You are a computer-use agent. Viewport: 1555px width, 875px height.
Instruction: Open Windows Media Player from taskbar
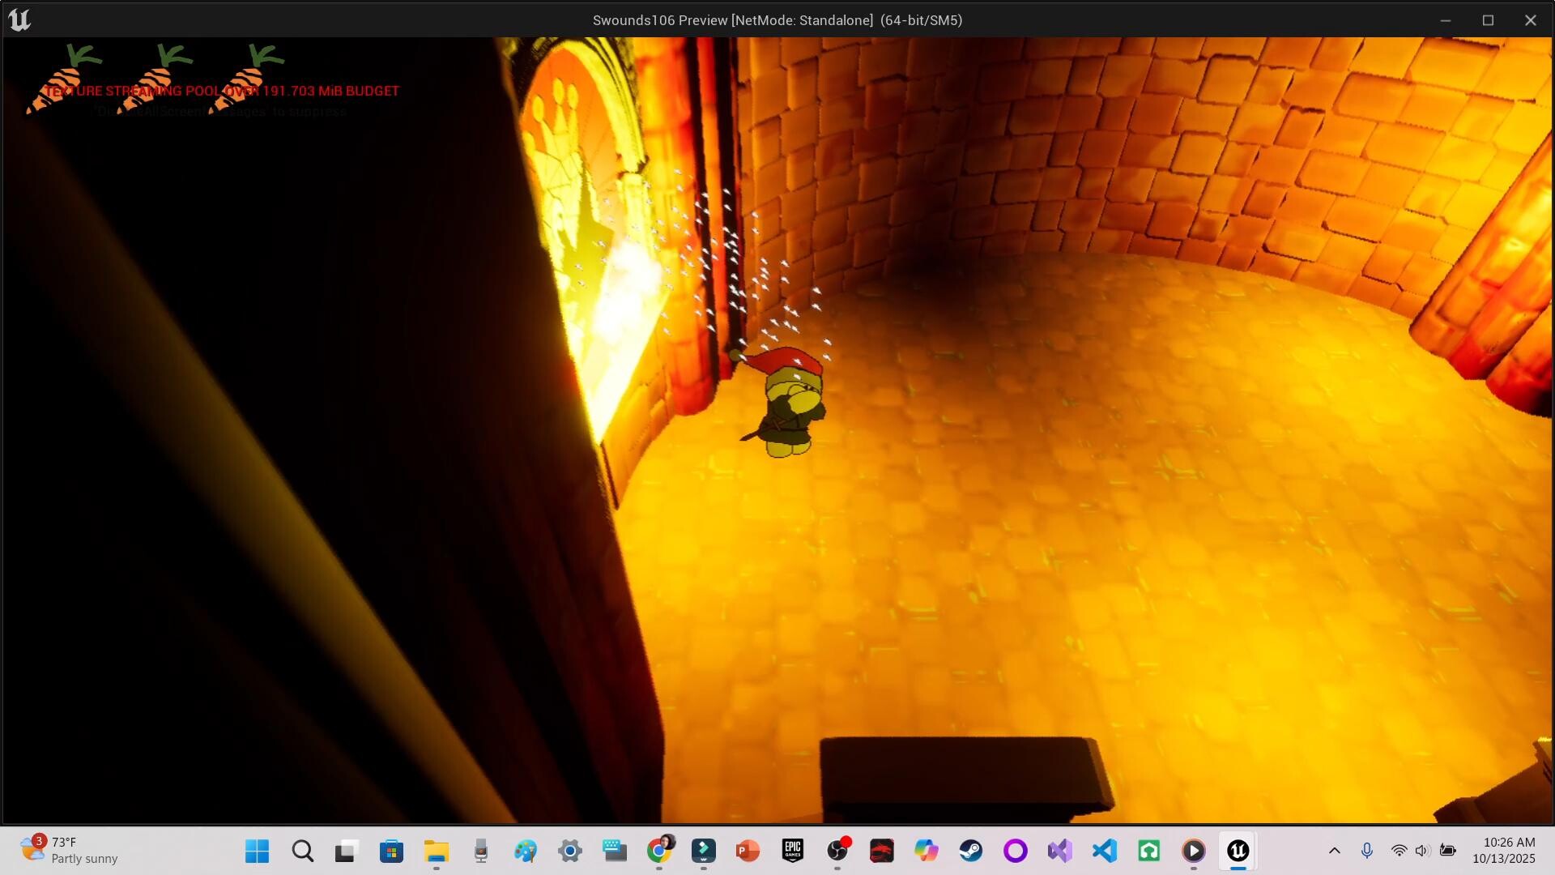click(1195, 851)
